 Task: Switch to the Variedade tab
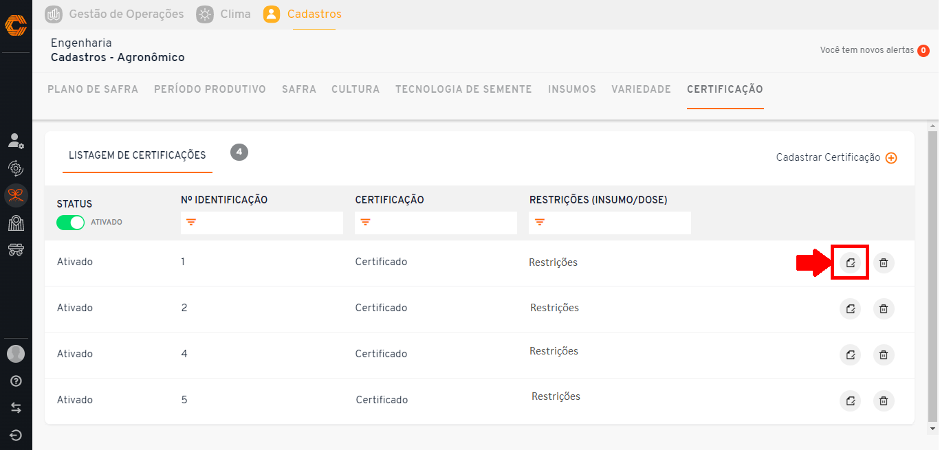point(641,89)
